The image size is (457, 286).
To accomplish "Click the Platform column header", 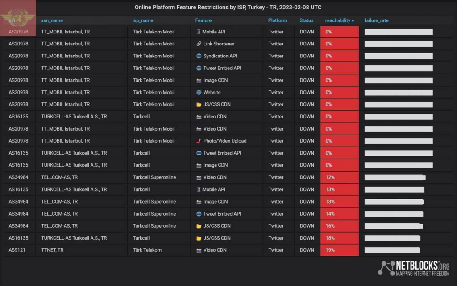I will pyautogui.click(x=278, y=20).
